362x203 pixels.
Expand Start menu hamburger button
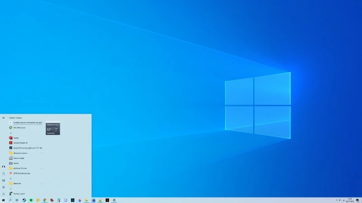click(x=4, y=118)
